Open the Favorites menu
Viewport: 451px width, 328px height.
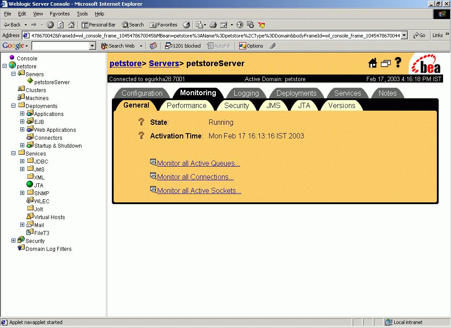59,14
